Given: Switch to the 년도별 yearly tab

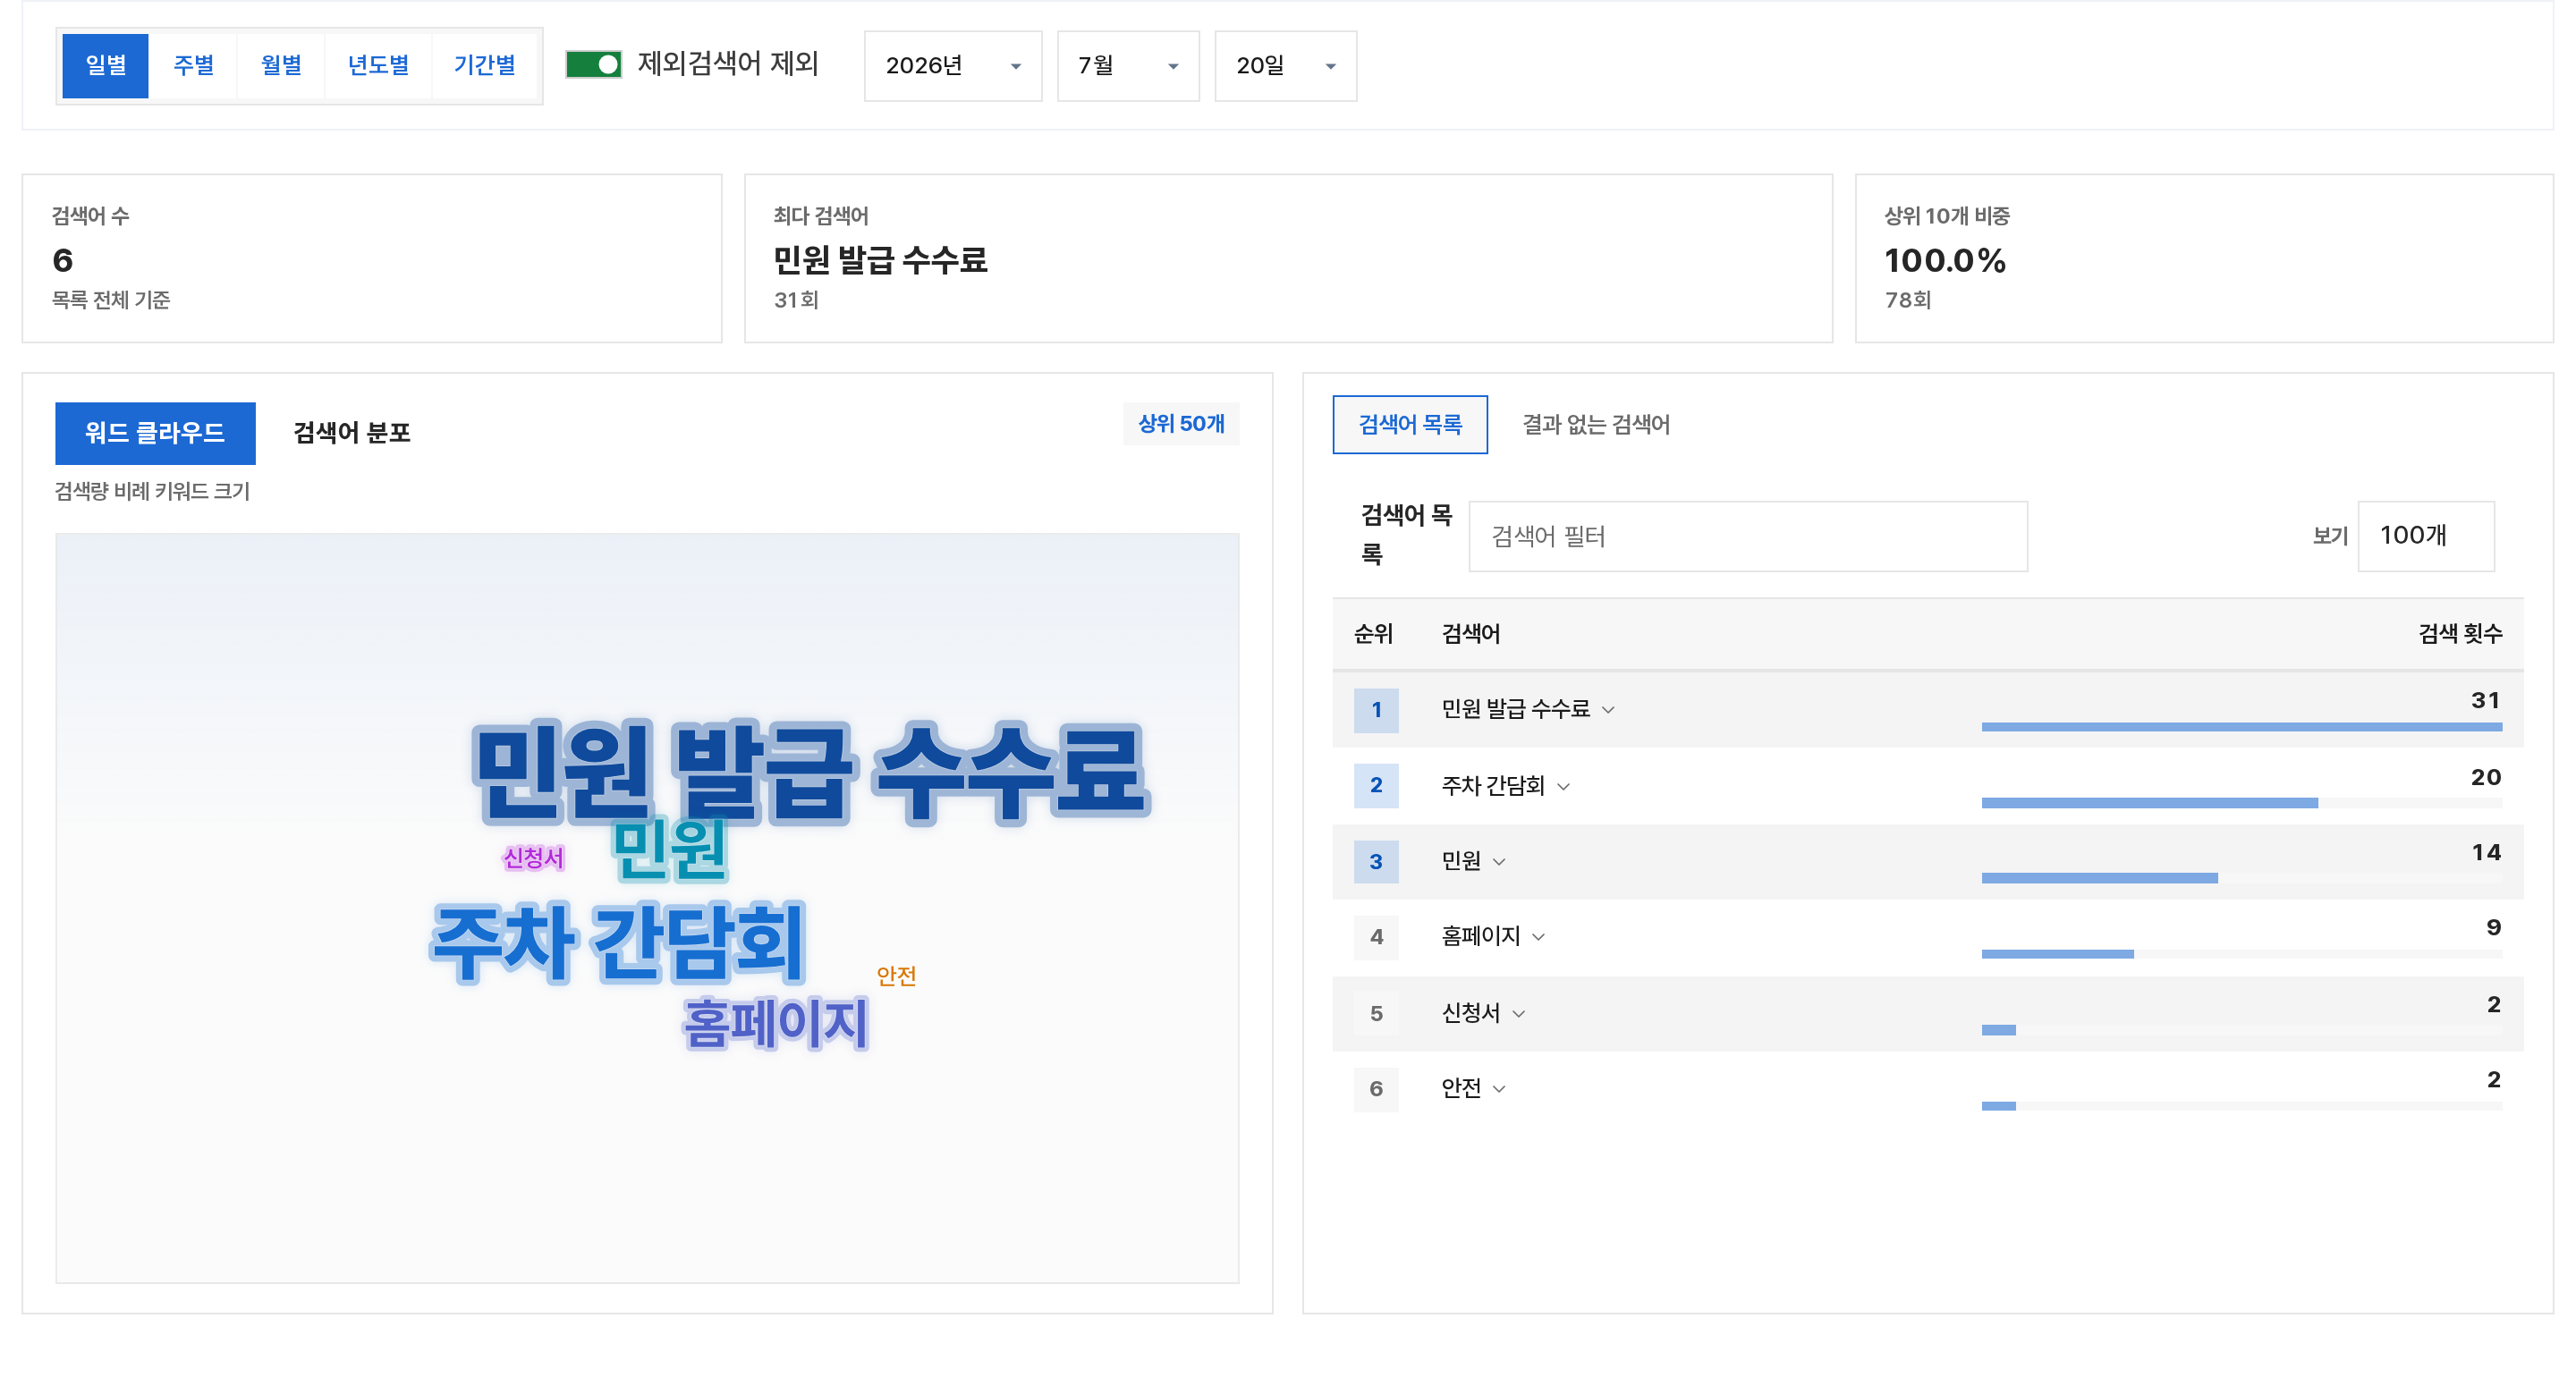Looking at the screenshot, I should click(x=378, y=65).
